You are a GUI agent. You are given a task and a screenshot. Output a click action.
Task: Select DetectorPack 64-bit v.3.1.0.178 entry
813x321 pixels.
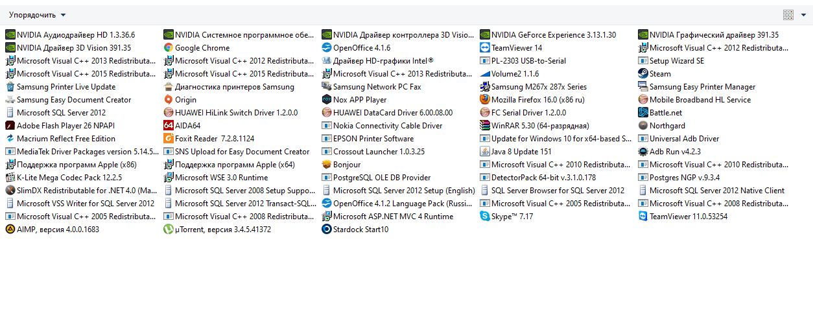click(x=538, y=178)
